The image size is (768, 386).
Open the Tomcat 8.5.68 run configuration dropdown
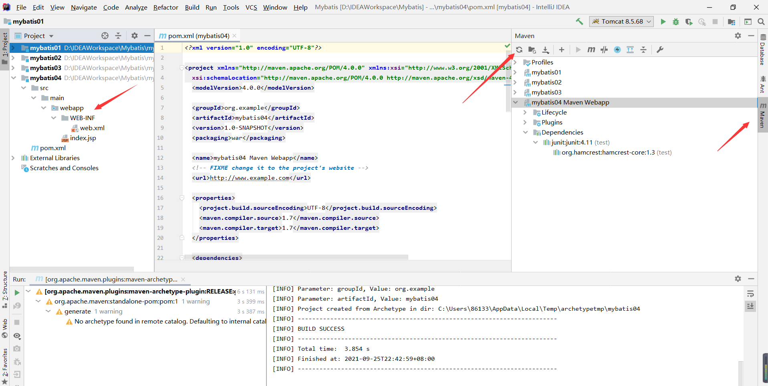[x=621, y=22]
